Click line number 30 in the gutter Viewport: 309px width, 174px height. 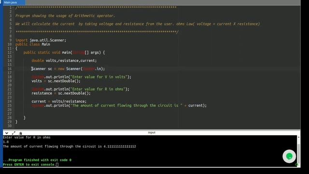point(10,126)
